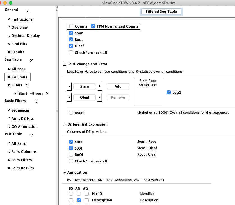Viewport: 235px width, 205px height.
Task: Select GO Annotation in sidebar
Action: pos(24,127)
